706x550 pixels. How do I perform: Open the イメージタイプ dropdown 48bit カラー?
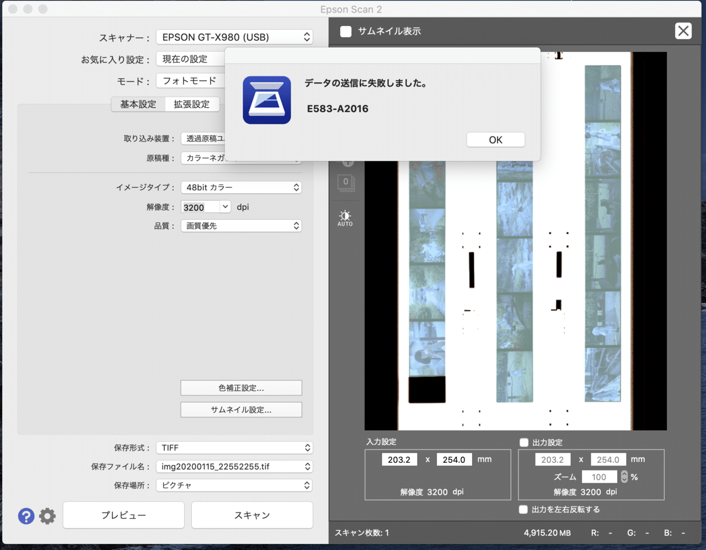242,187
